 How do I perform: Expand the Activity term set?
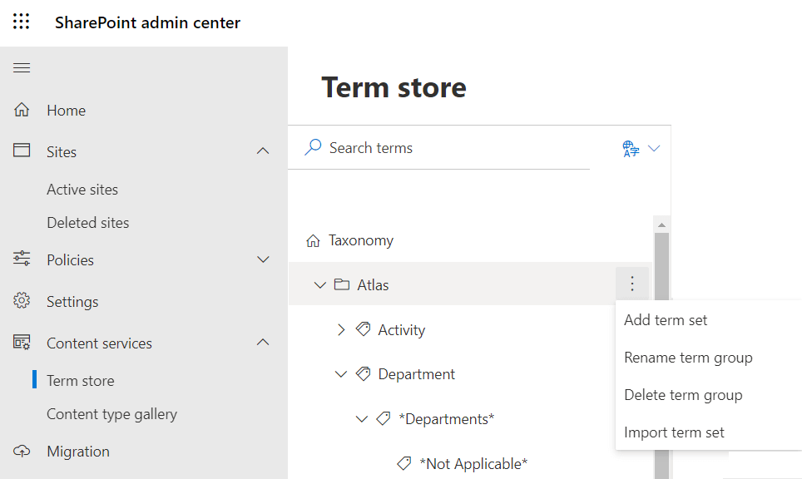[340, 329]
